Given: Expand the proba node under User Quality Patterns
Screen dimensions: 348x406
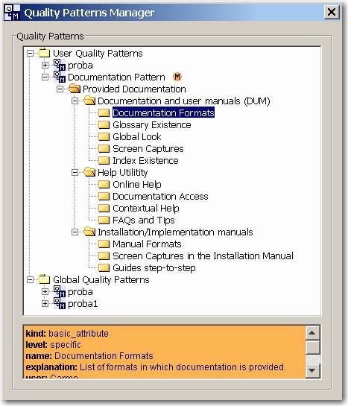Looking at the screenshot, I should click(45, 66).
